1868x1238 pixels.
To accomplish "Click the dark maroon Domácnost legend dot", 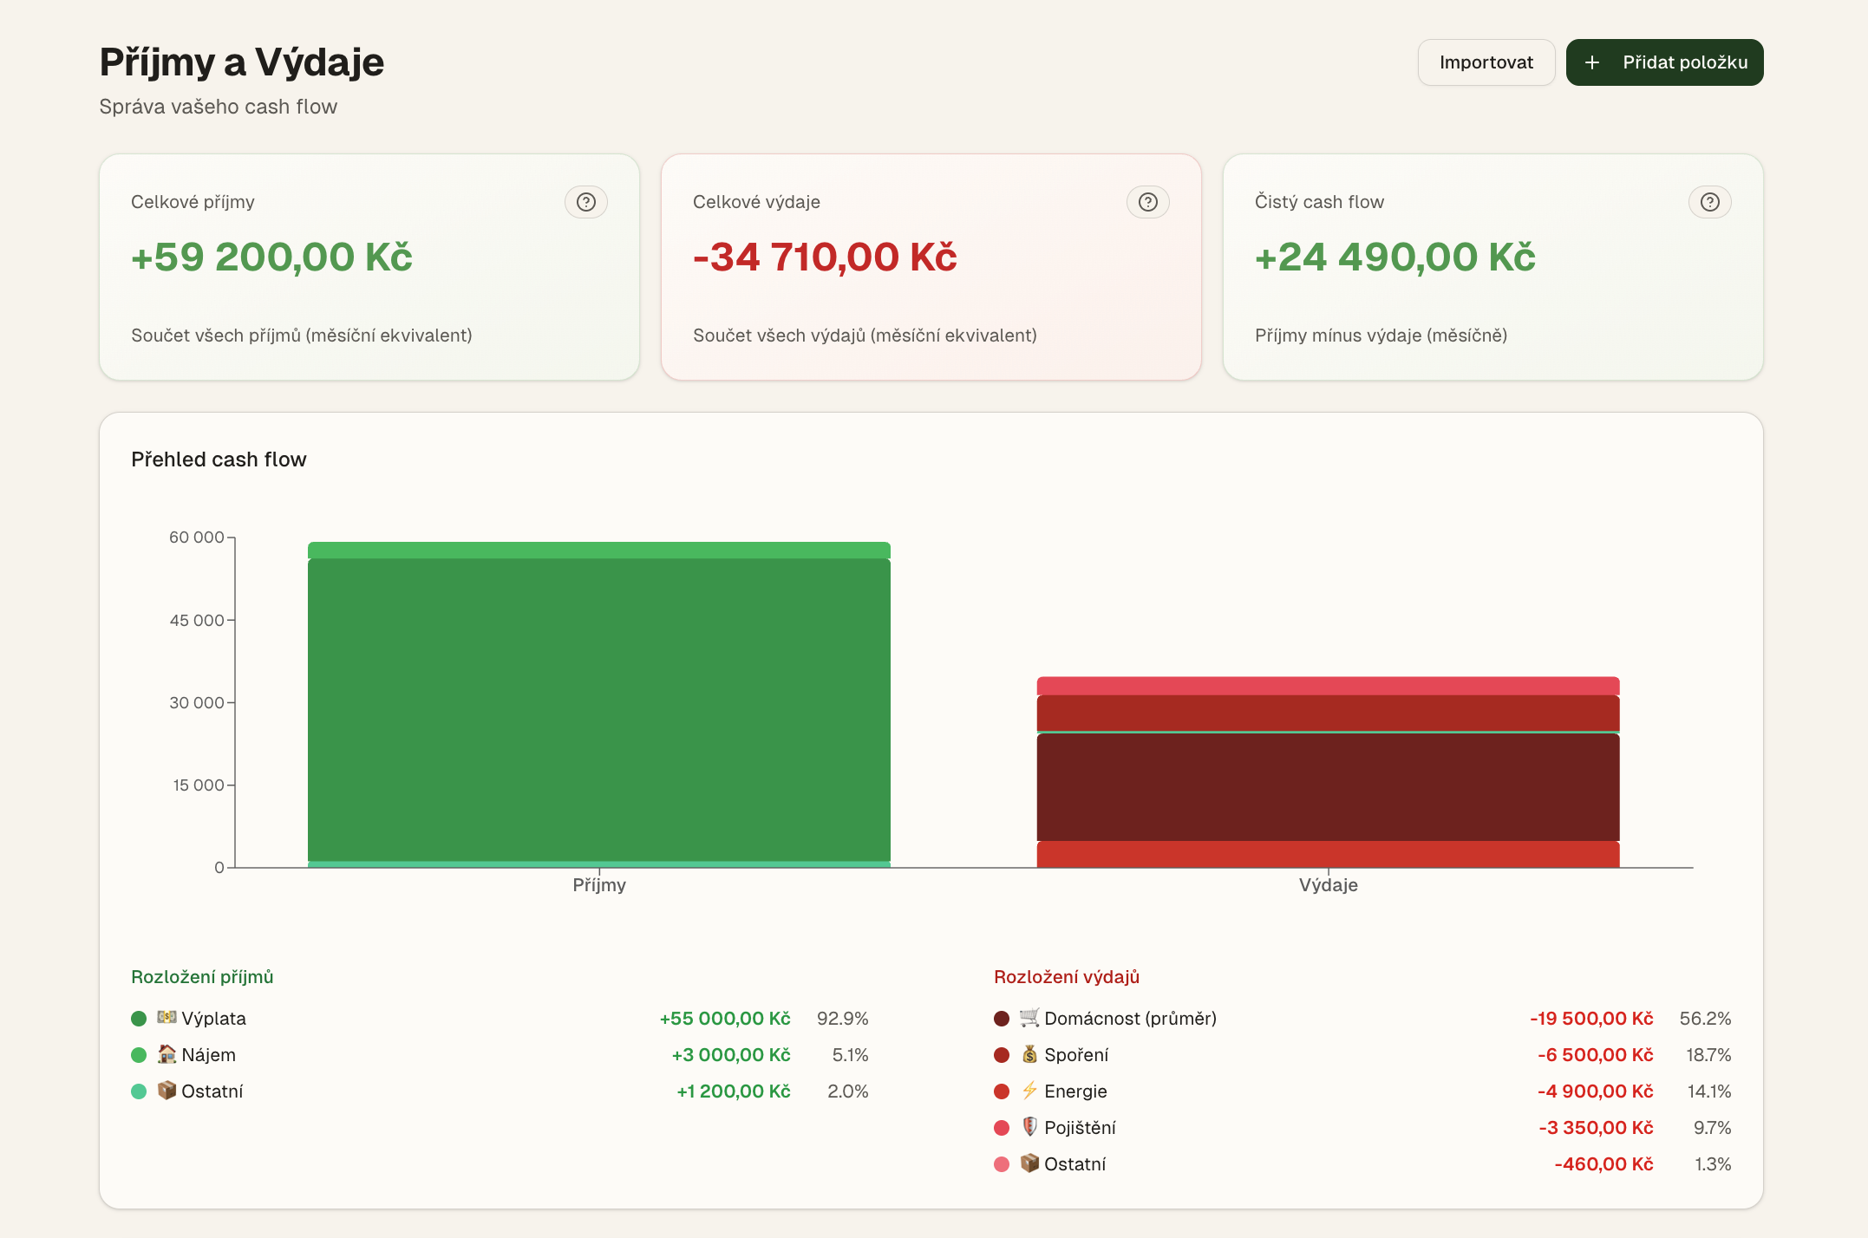I will pyautogui.click(x=1002, y=1019).
